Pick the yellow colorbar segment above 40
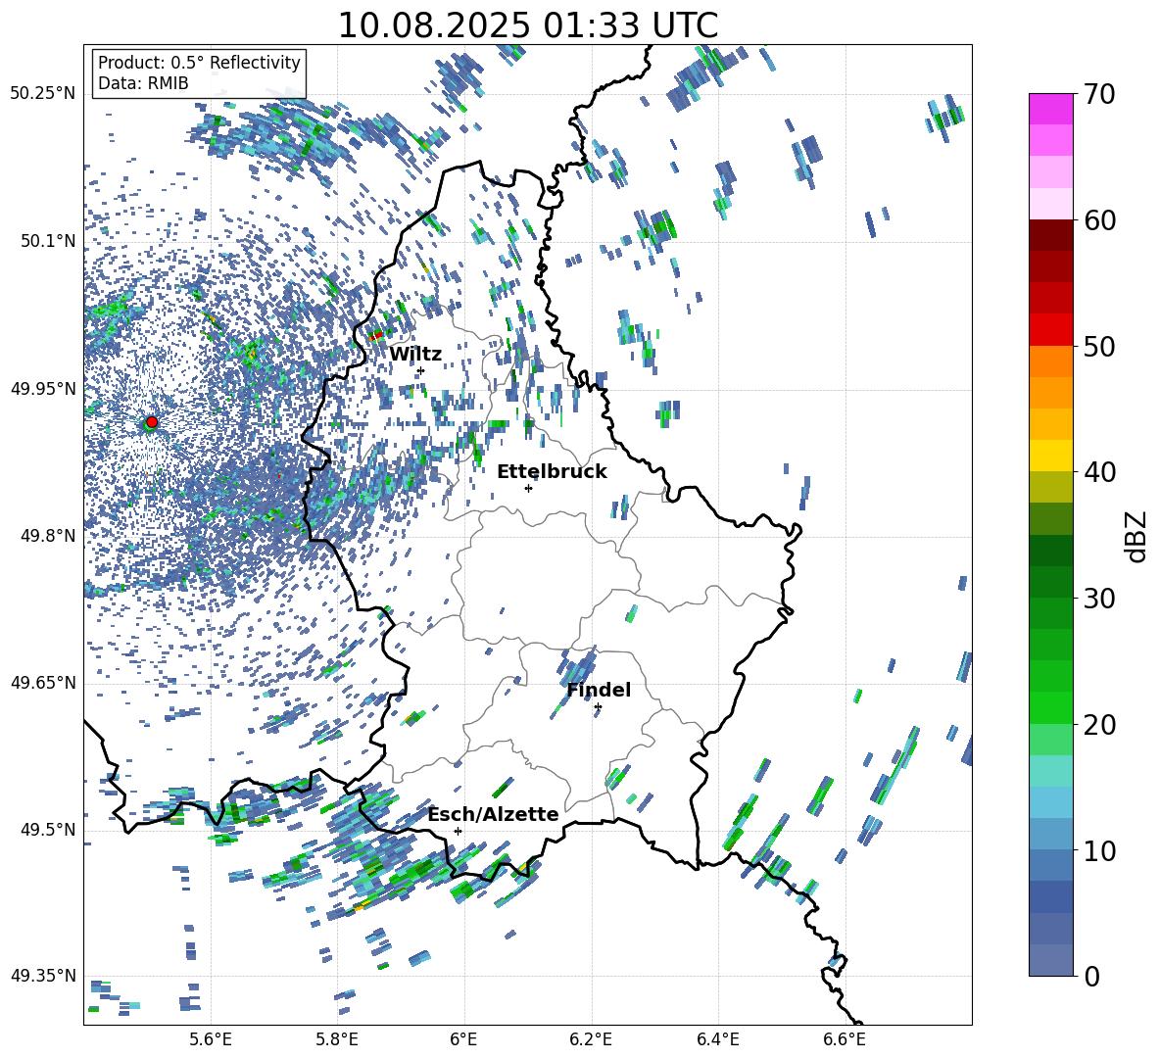The height and width of the screenshot is (1059, 1160). click(x=1050, y=456)
